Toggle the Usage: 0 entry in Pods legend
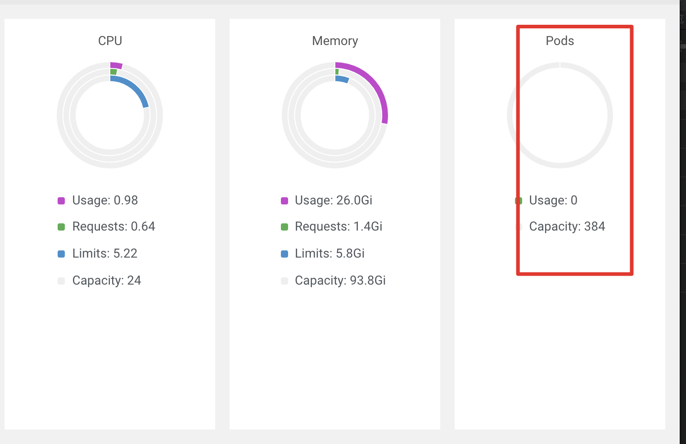The image size is (686, 444). pyautogui.click(x=553, y=200)
